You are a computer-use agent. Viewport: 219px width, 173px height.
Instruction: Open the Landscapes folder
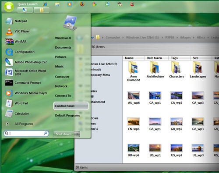(198, 70)
